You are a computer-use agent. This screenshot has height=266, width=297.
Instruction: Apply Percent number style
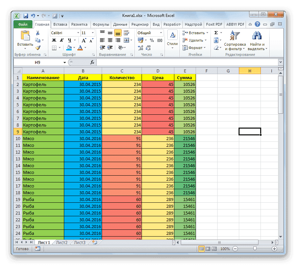[151, 40]
